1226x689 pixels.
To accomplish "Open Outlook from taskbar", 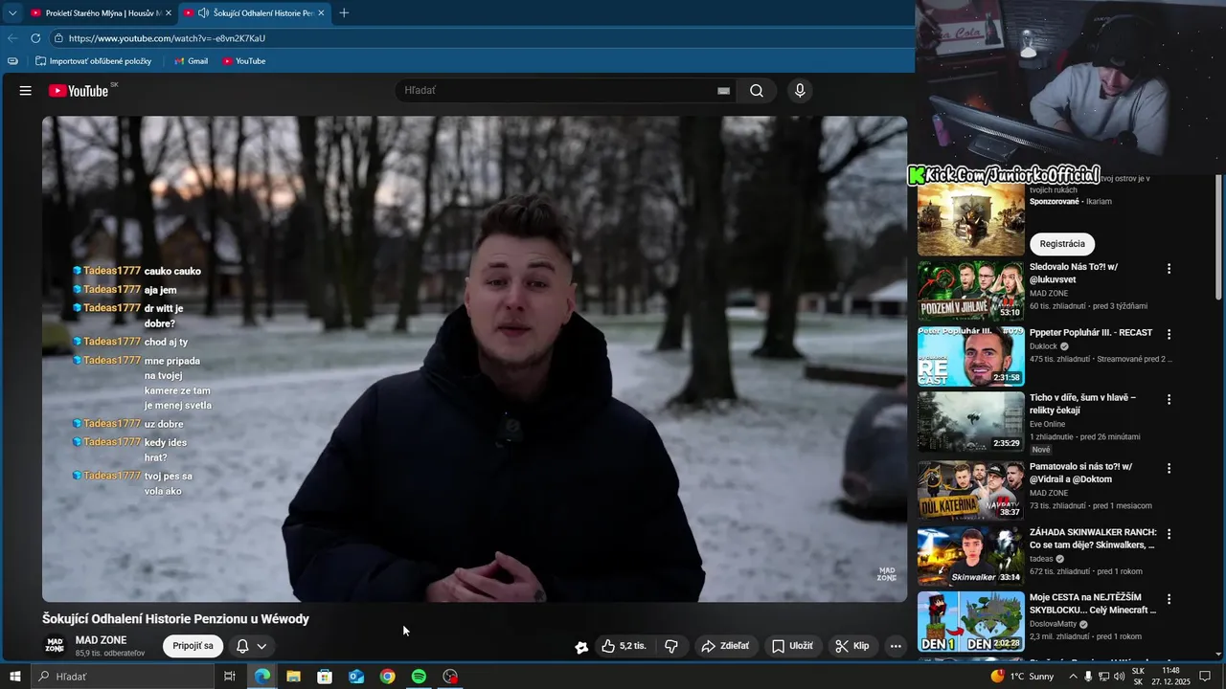I will [356, 677].
